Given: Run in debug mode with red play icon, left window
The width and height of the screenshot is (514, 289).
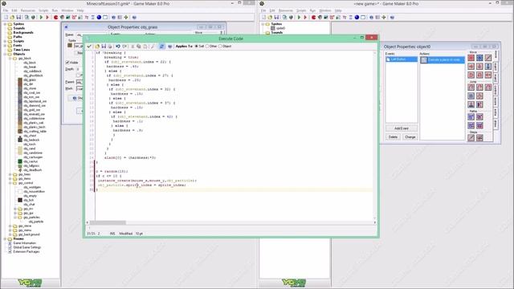Looking at the screenshot, I should (x=47, y=18).
